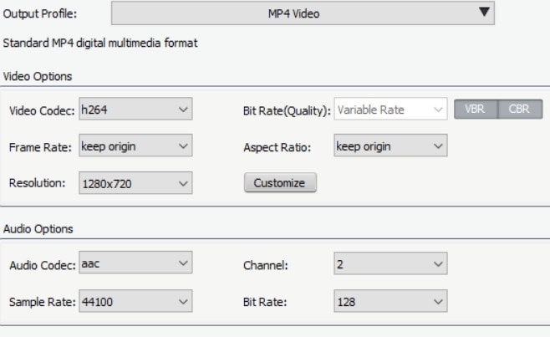
Task: Click the Customize button
Action: tap(280, 182)
